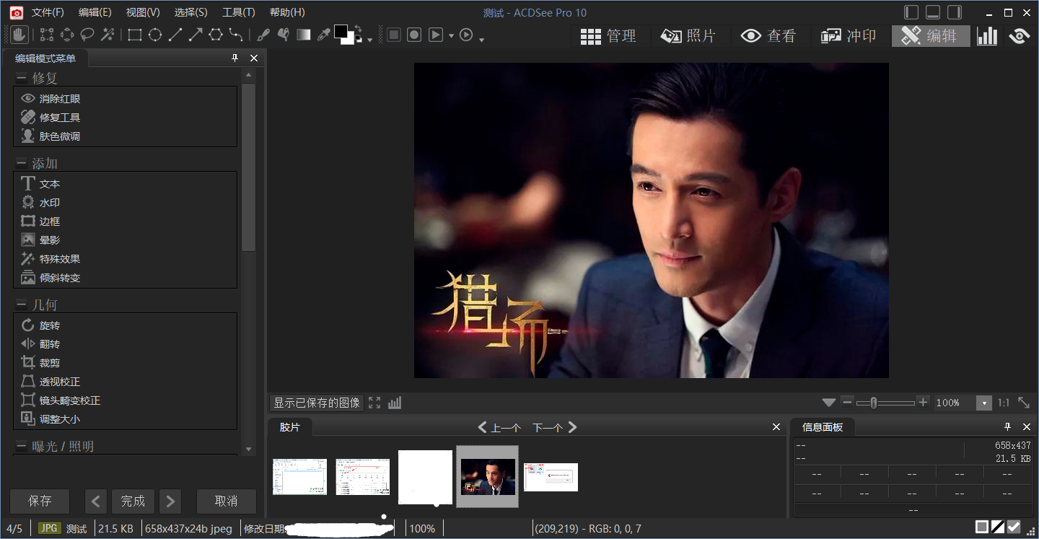Image resolution: width=1039 pixels, height=539 pixels.
Task: Select the Hand pan tool
Action: pyautogui.click(x=19, y=35)
